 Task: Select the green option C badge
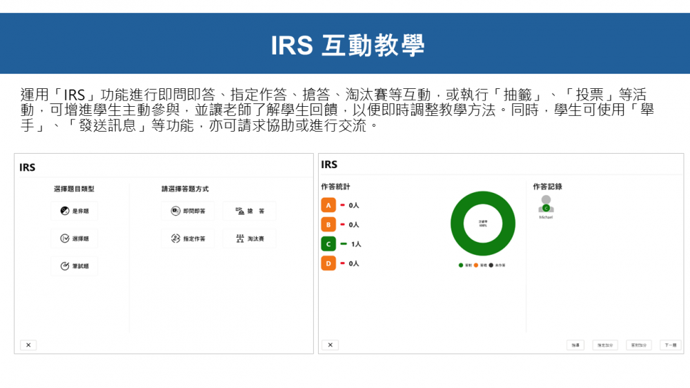click(328, 244)
